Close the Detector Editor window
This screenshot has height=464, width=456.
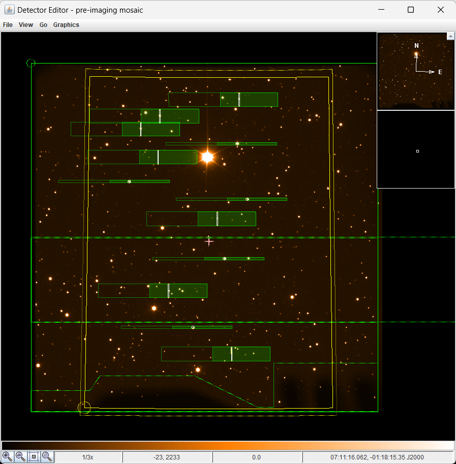pos(441,10)
